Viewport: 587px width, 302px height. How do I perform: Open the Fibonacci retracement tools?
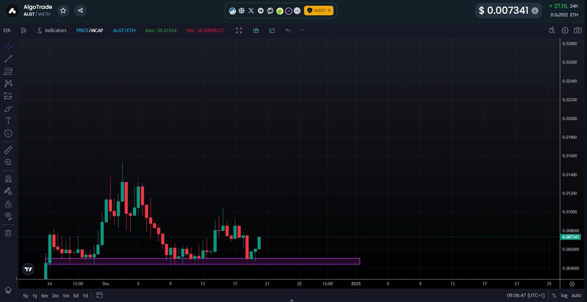click(x=8, y=71)
